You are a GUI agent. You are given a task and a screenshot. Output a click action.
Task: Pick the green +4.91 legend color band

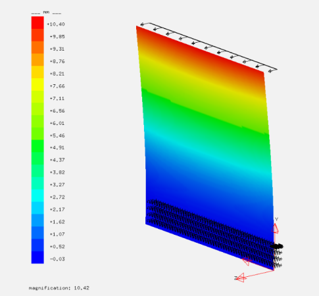tap(37, 146)
